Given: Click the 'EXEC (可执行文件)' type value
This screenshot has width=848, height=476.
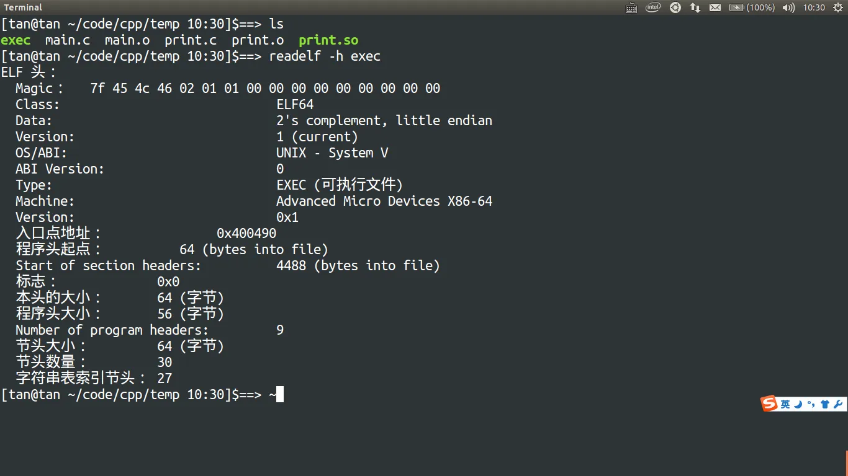Looking at the screenshot, I should (340, 185).
